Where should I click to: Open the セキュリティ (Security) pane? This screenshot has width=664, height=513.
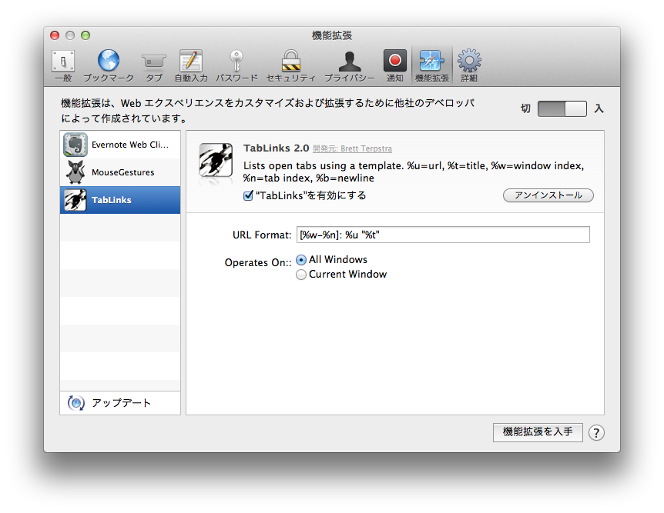pos(291,65)
